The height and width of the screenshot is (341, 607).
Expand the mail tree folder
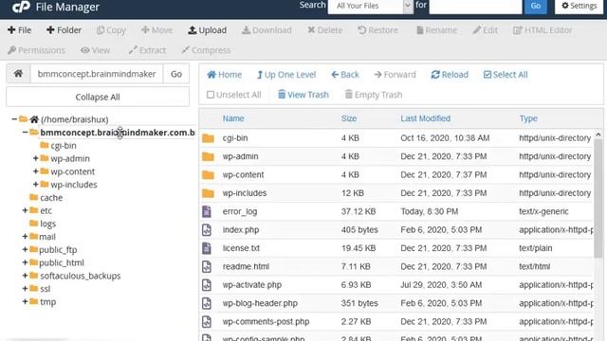[25, 236]
